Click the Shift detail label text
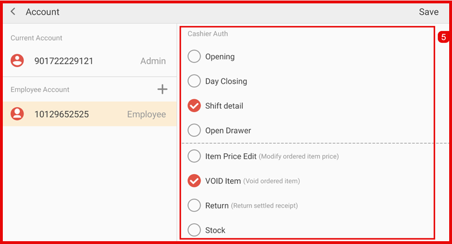The image size is (452, 244). [224, 106]
